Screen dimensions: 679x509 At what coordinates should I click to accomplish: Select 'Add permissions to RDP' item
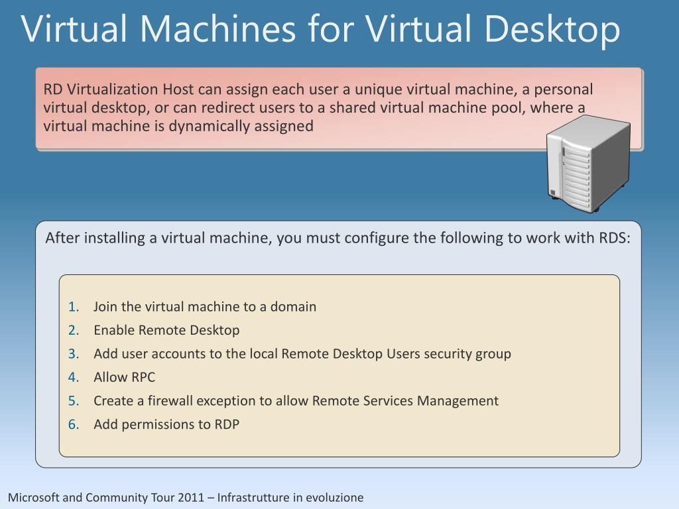(x=166, y=424)
